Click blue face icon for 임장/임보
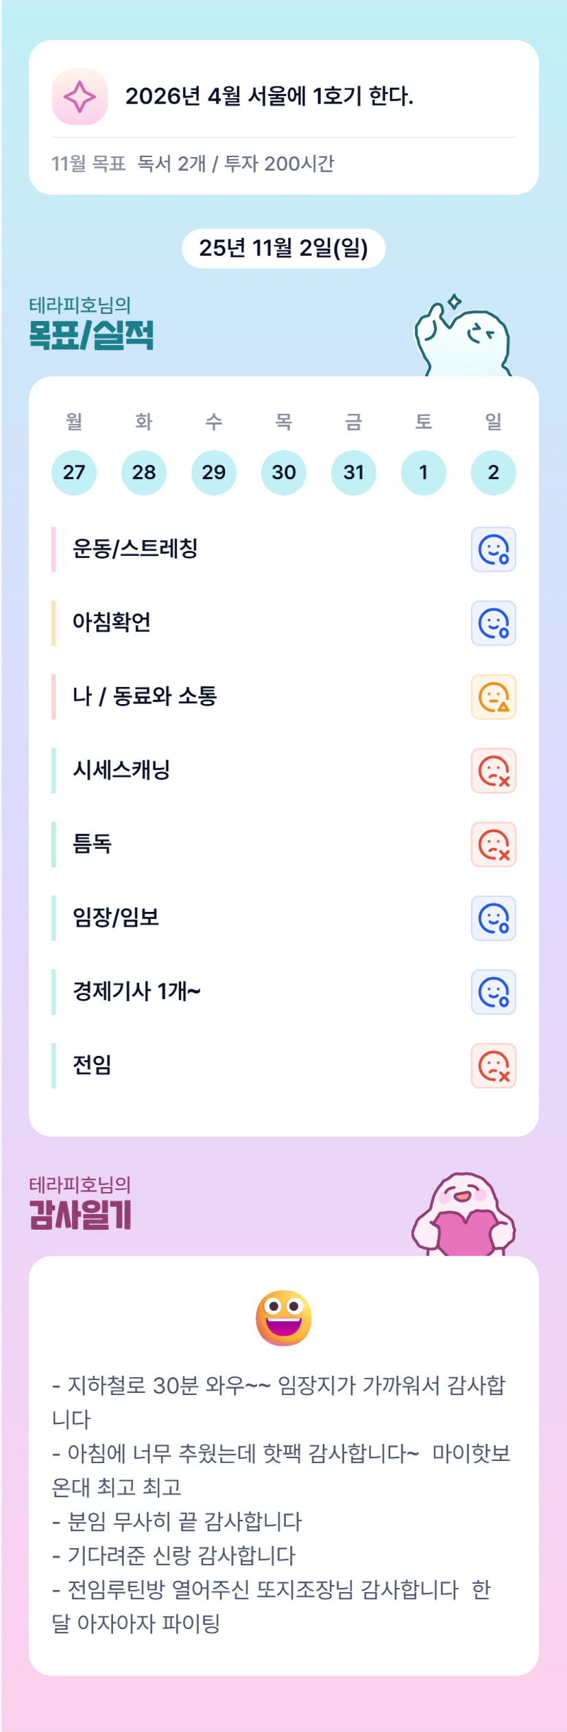The height and width of the screenshot is (1732, 567). [x=493, y=918]
